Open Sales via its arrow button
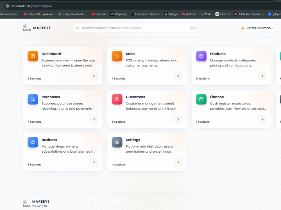The width and height of the screenshot is (281, 210). click(x=178, y=76)
